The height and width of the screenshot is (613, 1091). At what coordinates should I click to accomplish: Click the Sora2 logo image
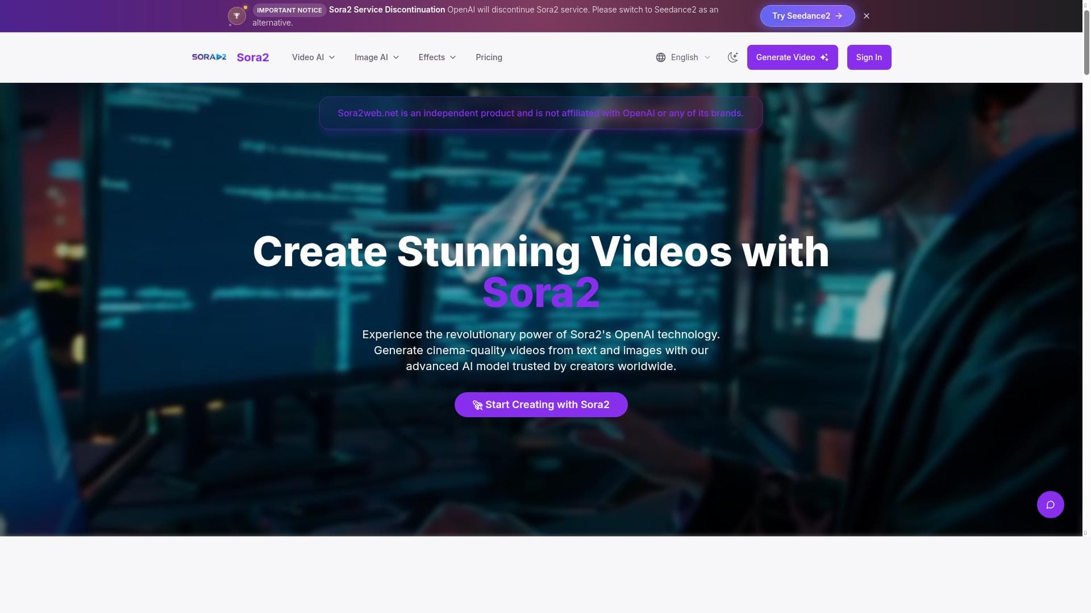209,57
